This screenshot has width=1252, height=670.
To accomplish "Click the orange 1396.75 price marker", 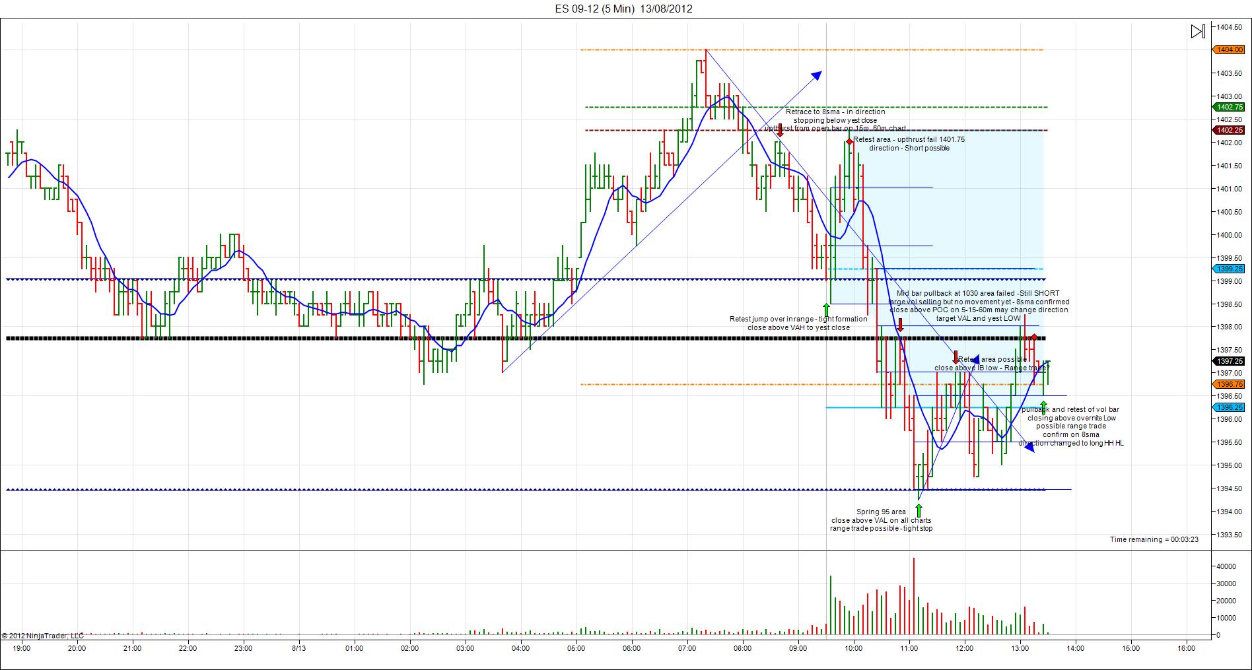I will click(1229, 384).
